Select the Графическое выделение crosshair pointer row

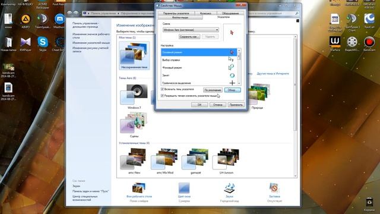click(x=199, y=83)
